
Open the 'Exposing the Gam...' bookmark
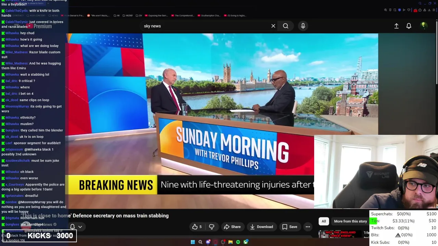pyautogui.click(x=156, y=15)
